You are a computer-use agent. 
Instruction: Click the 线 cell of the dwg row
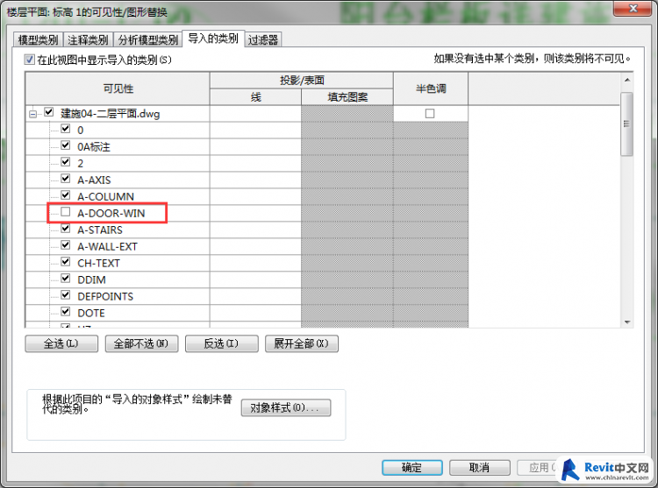[x=255, y=114]
